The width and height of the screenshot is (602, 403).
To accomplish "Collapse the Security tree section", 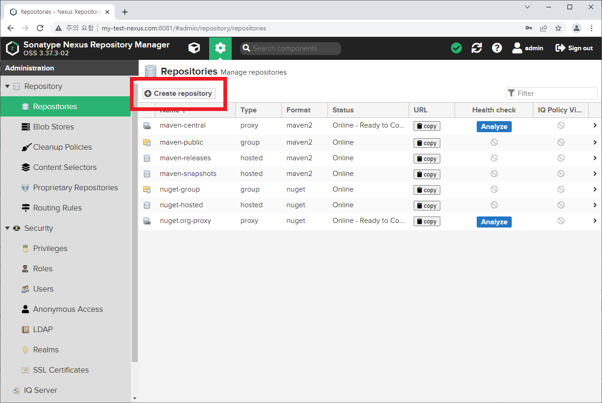I will click(x=7, y=228).
